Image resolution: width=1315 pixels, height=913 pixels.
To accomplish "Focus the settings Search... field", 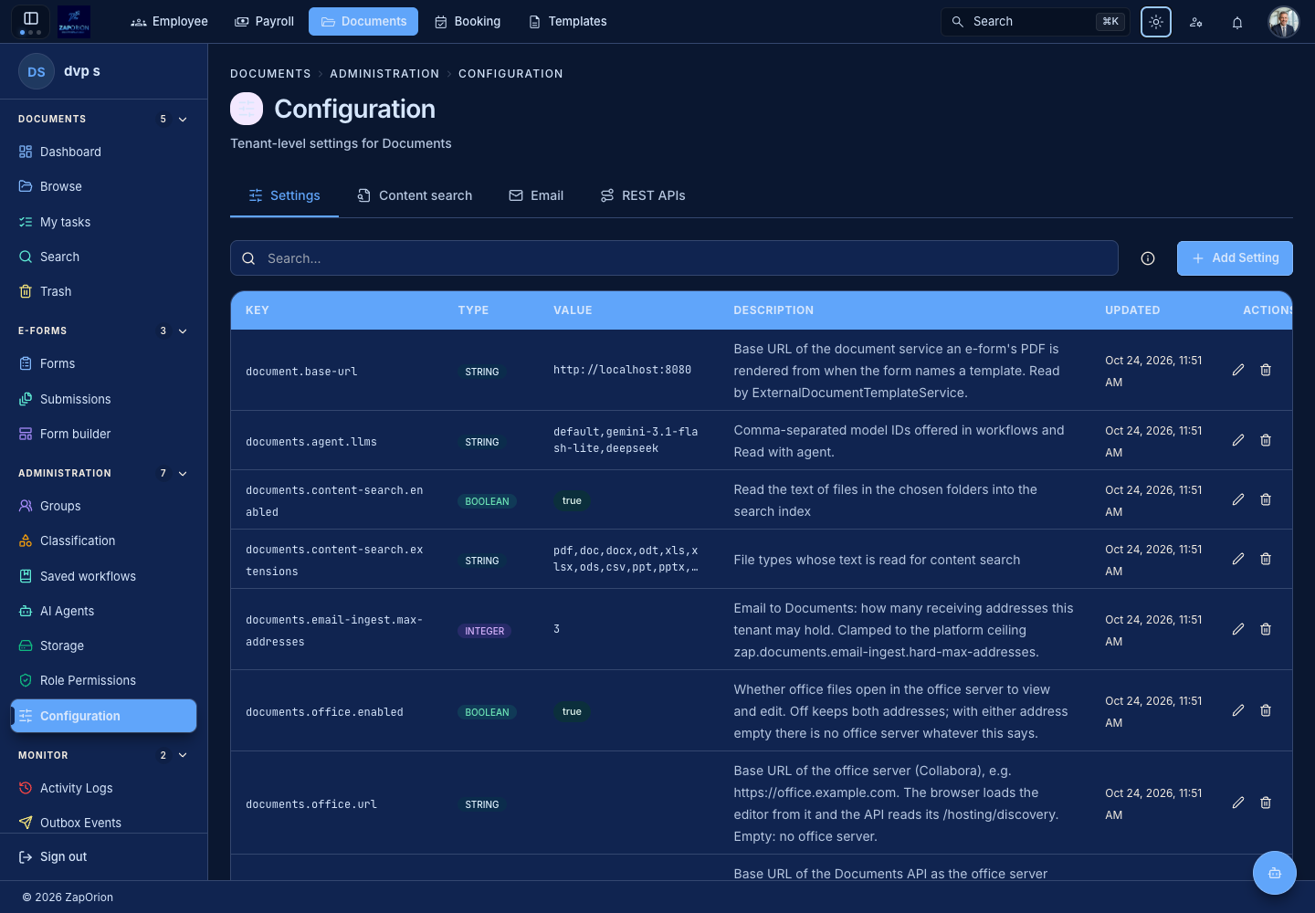I will tap(674, 258).
